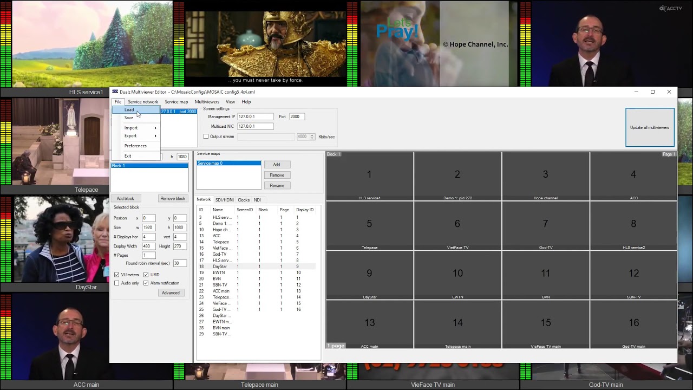Select Service map 0 in the list
Screen dimensions: 693x390
click(228, 164)
